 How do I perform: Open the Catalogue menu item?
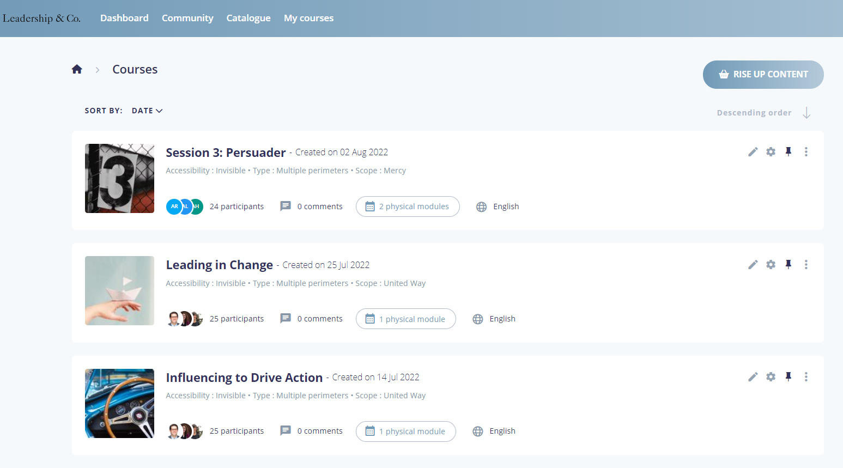point(248,18)
